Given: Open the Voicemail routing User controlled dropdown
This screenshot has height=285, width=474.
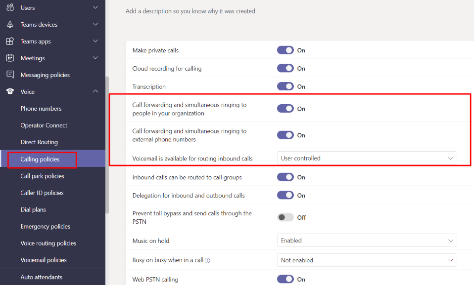Looking at the screenshot, I should tap(367, 159).
